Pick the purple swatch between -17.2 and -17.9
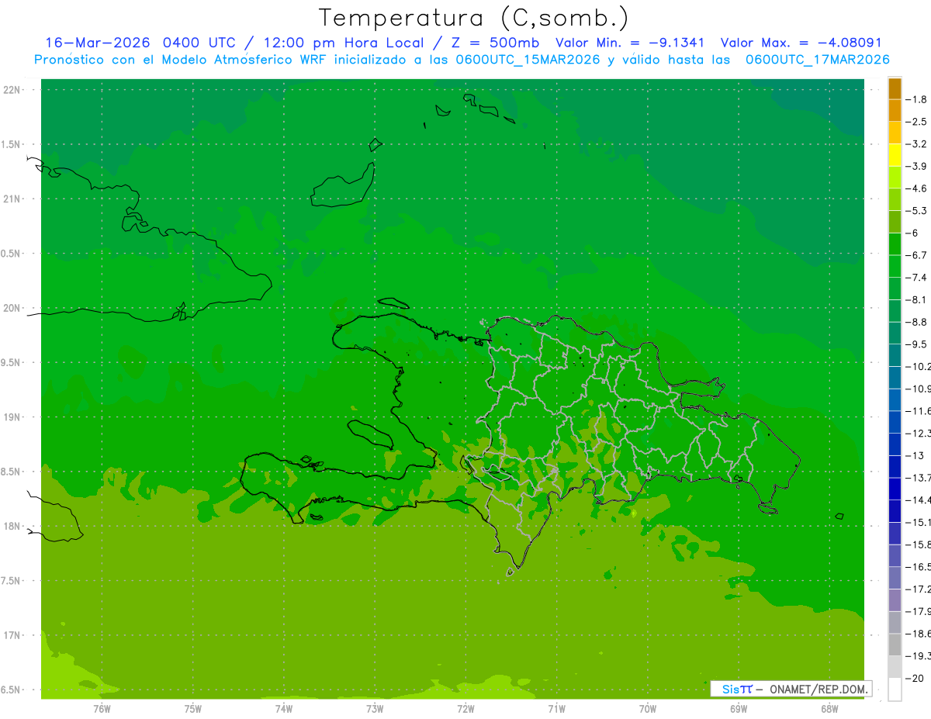 click(895, 600)
